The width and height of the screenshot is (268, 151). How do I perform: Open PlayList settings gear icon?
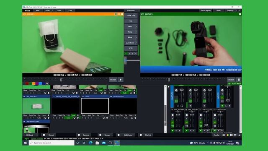pos(141,135)
